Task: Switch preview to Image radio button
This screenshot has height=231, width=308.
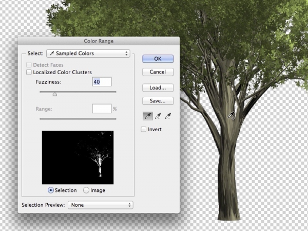Action: coord(86,190)
